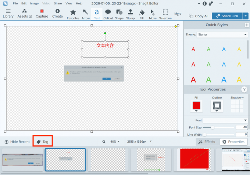The height and width of the screenshot is (175, 250).
Task: Click the Share Link button
Action: point(230,16)
